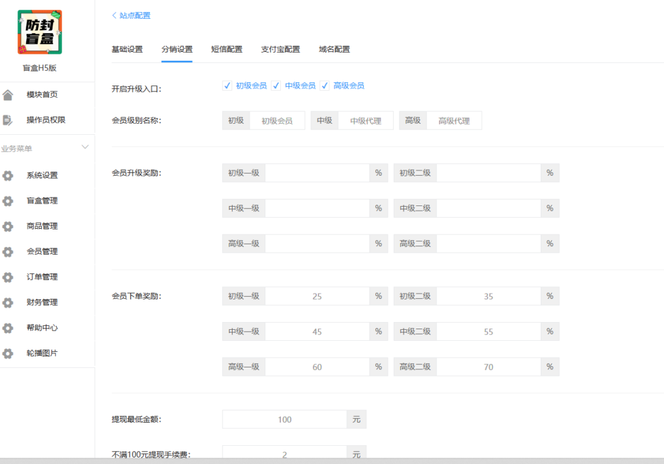Click the gear icon beside 订单管理
This screenshot has width=664, height=464.
point(8,277)
